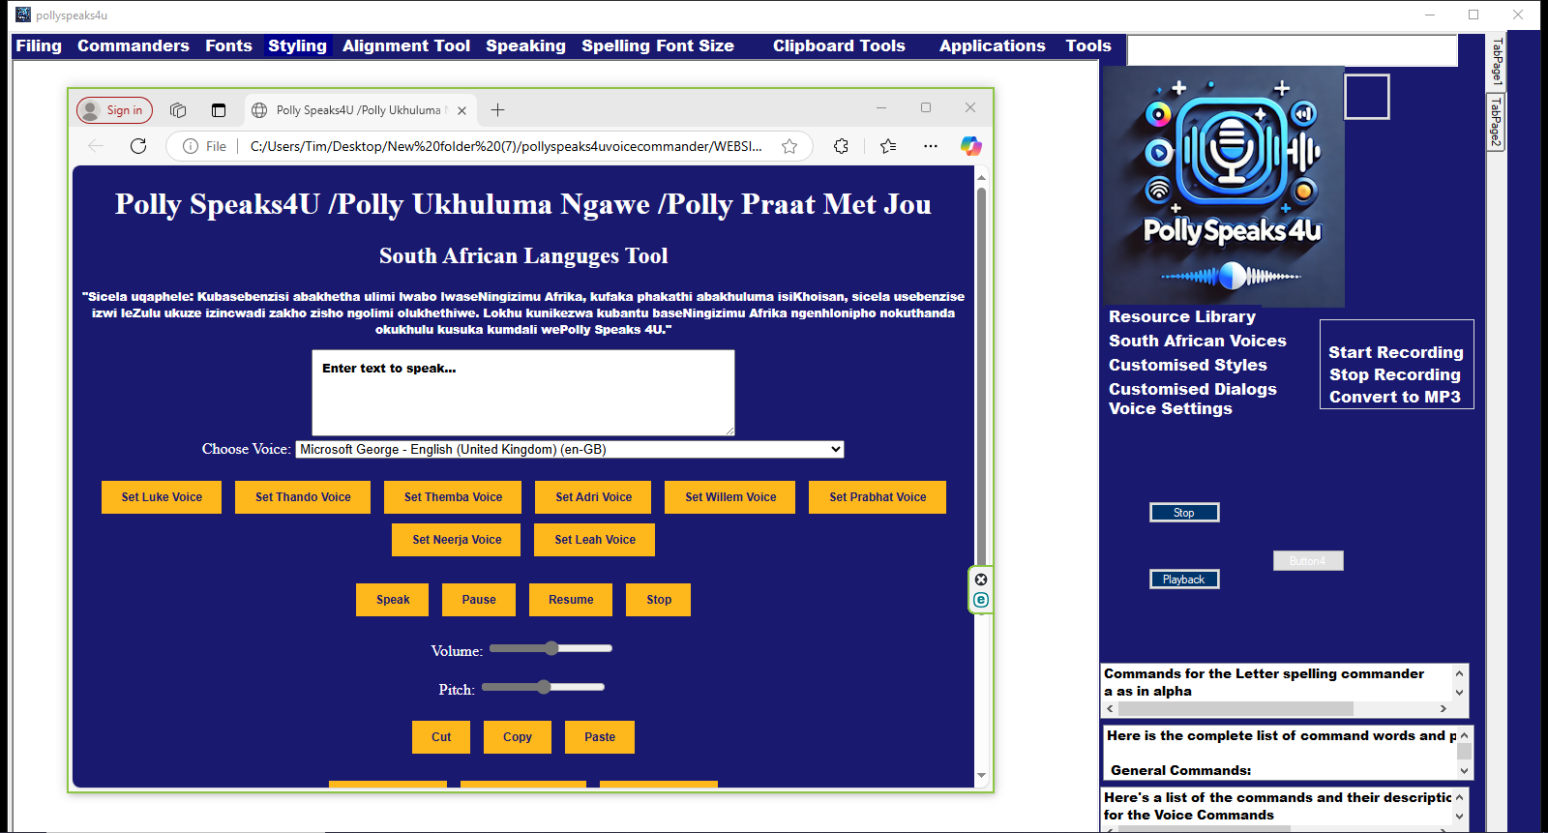Click the pollyspeaks4u title bar app icon
Screen dimensions: 1548x833
coord(23,15)
